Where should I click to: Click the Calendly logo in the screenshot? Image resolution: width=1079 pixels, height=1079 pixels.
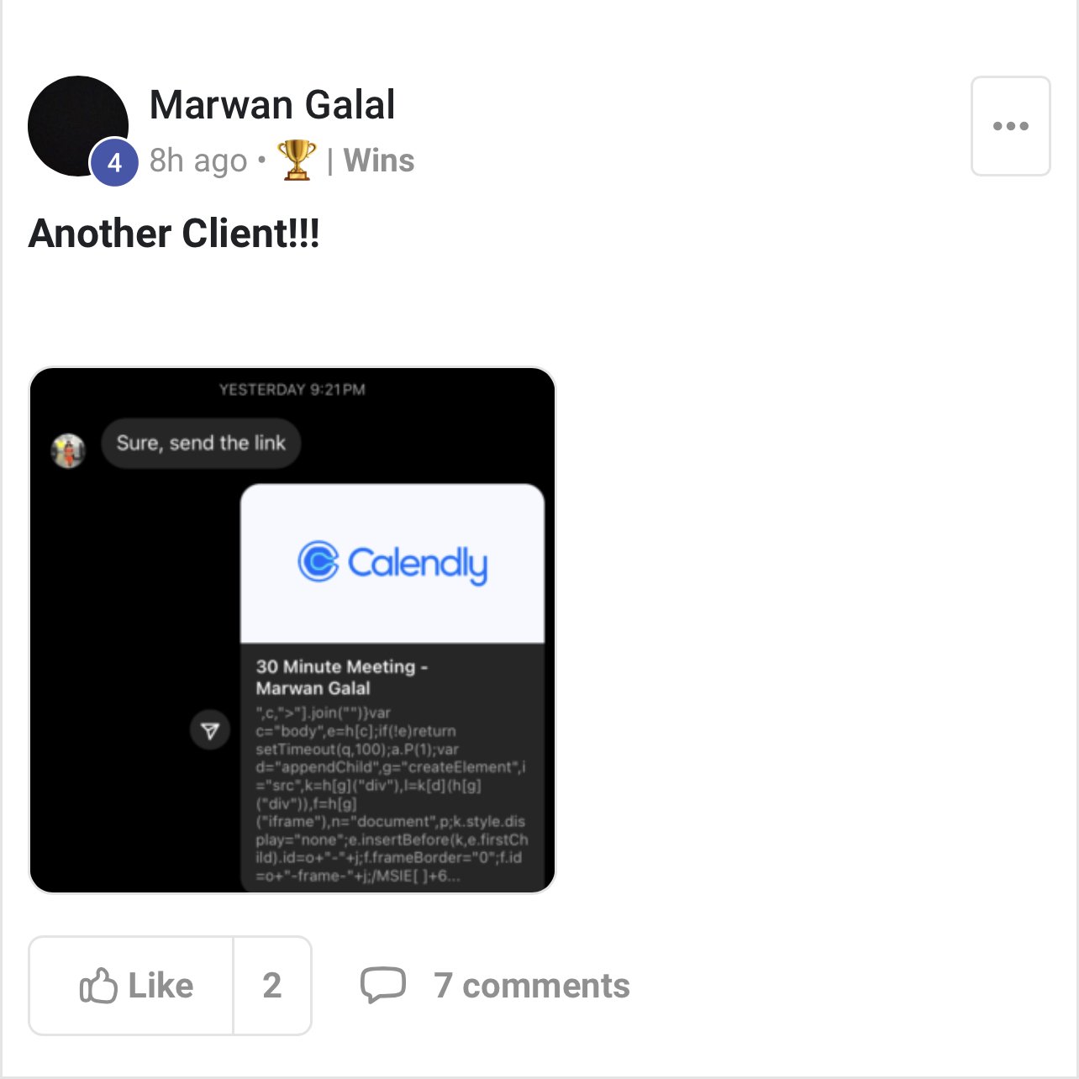[x=392, y=563]
